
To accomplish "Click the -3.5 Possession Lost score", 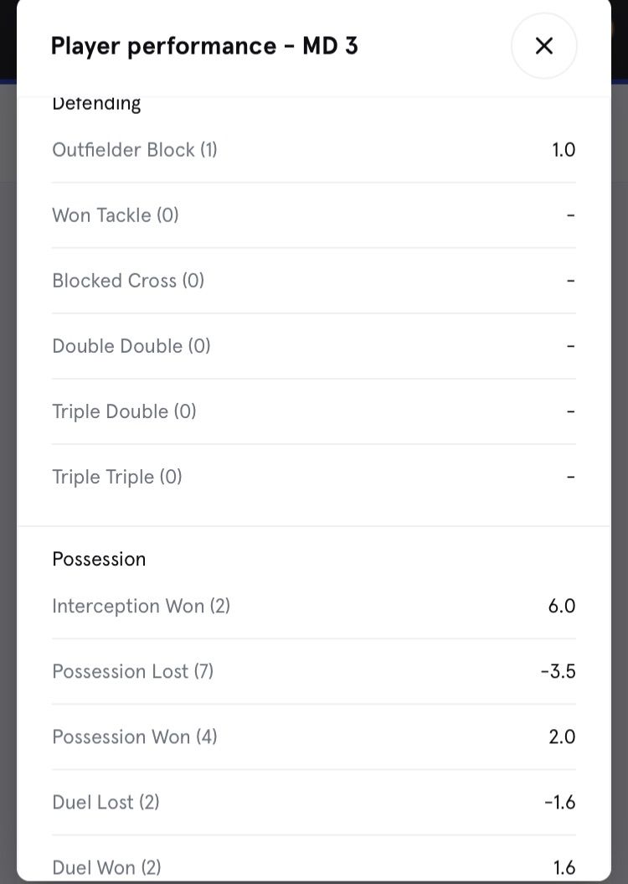I will pos(558,671).
